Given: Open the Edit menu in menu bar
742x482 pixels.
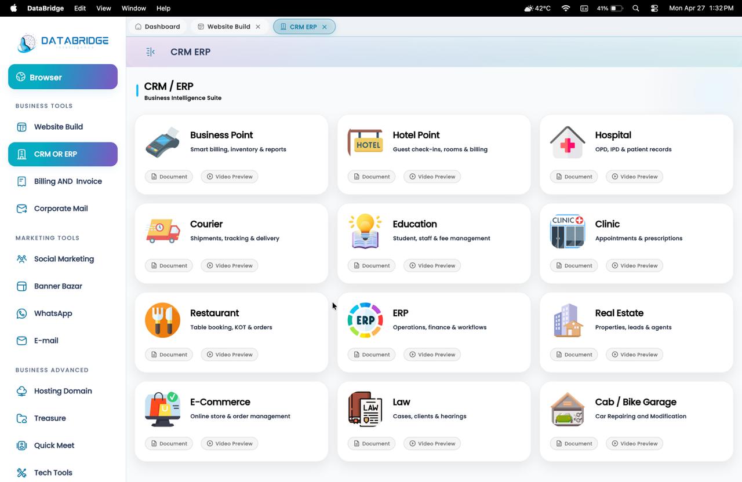Looking at the screenshot, I should tap(80, 8).
